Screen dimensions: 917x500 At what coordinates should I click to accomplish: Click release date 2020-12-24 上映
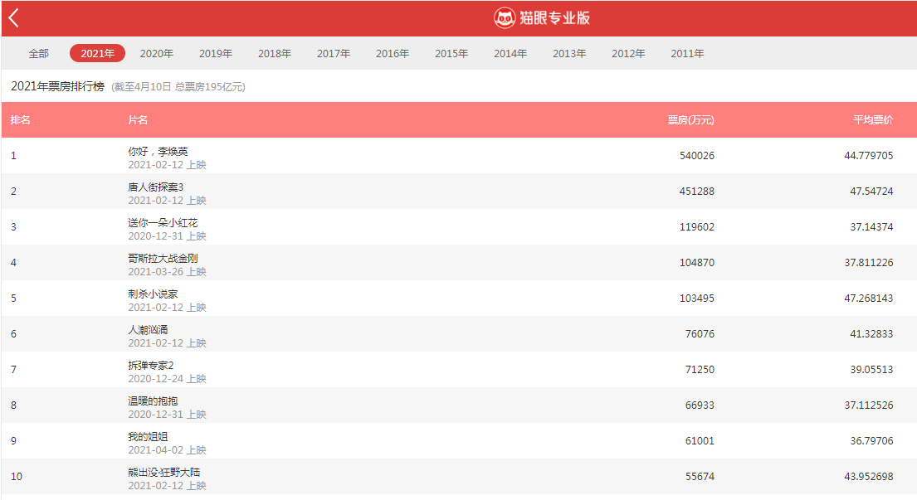(x=168, y=378)
